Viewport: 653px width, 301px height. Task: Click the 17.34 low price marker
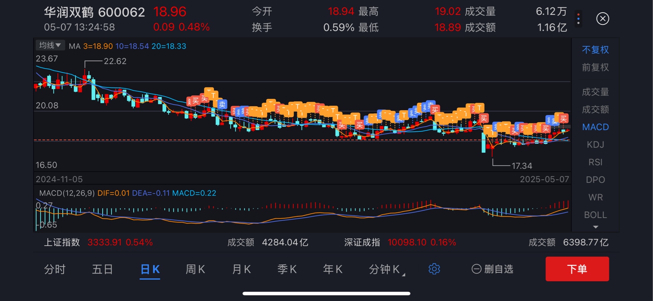click(522, 166)
